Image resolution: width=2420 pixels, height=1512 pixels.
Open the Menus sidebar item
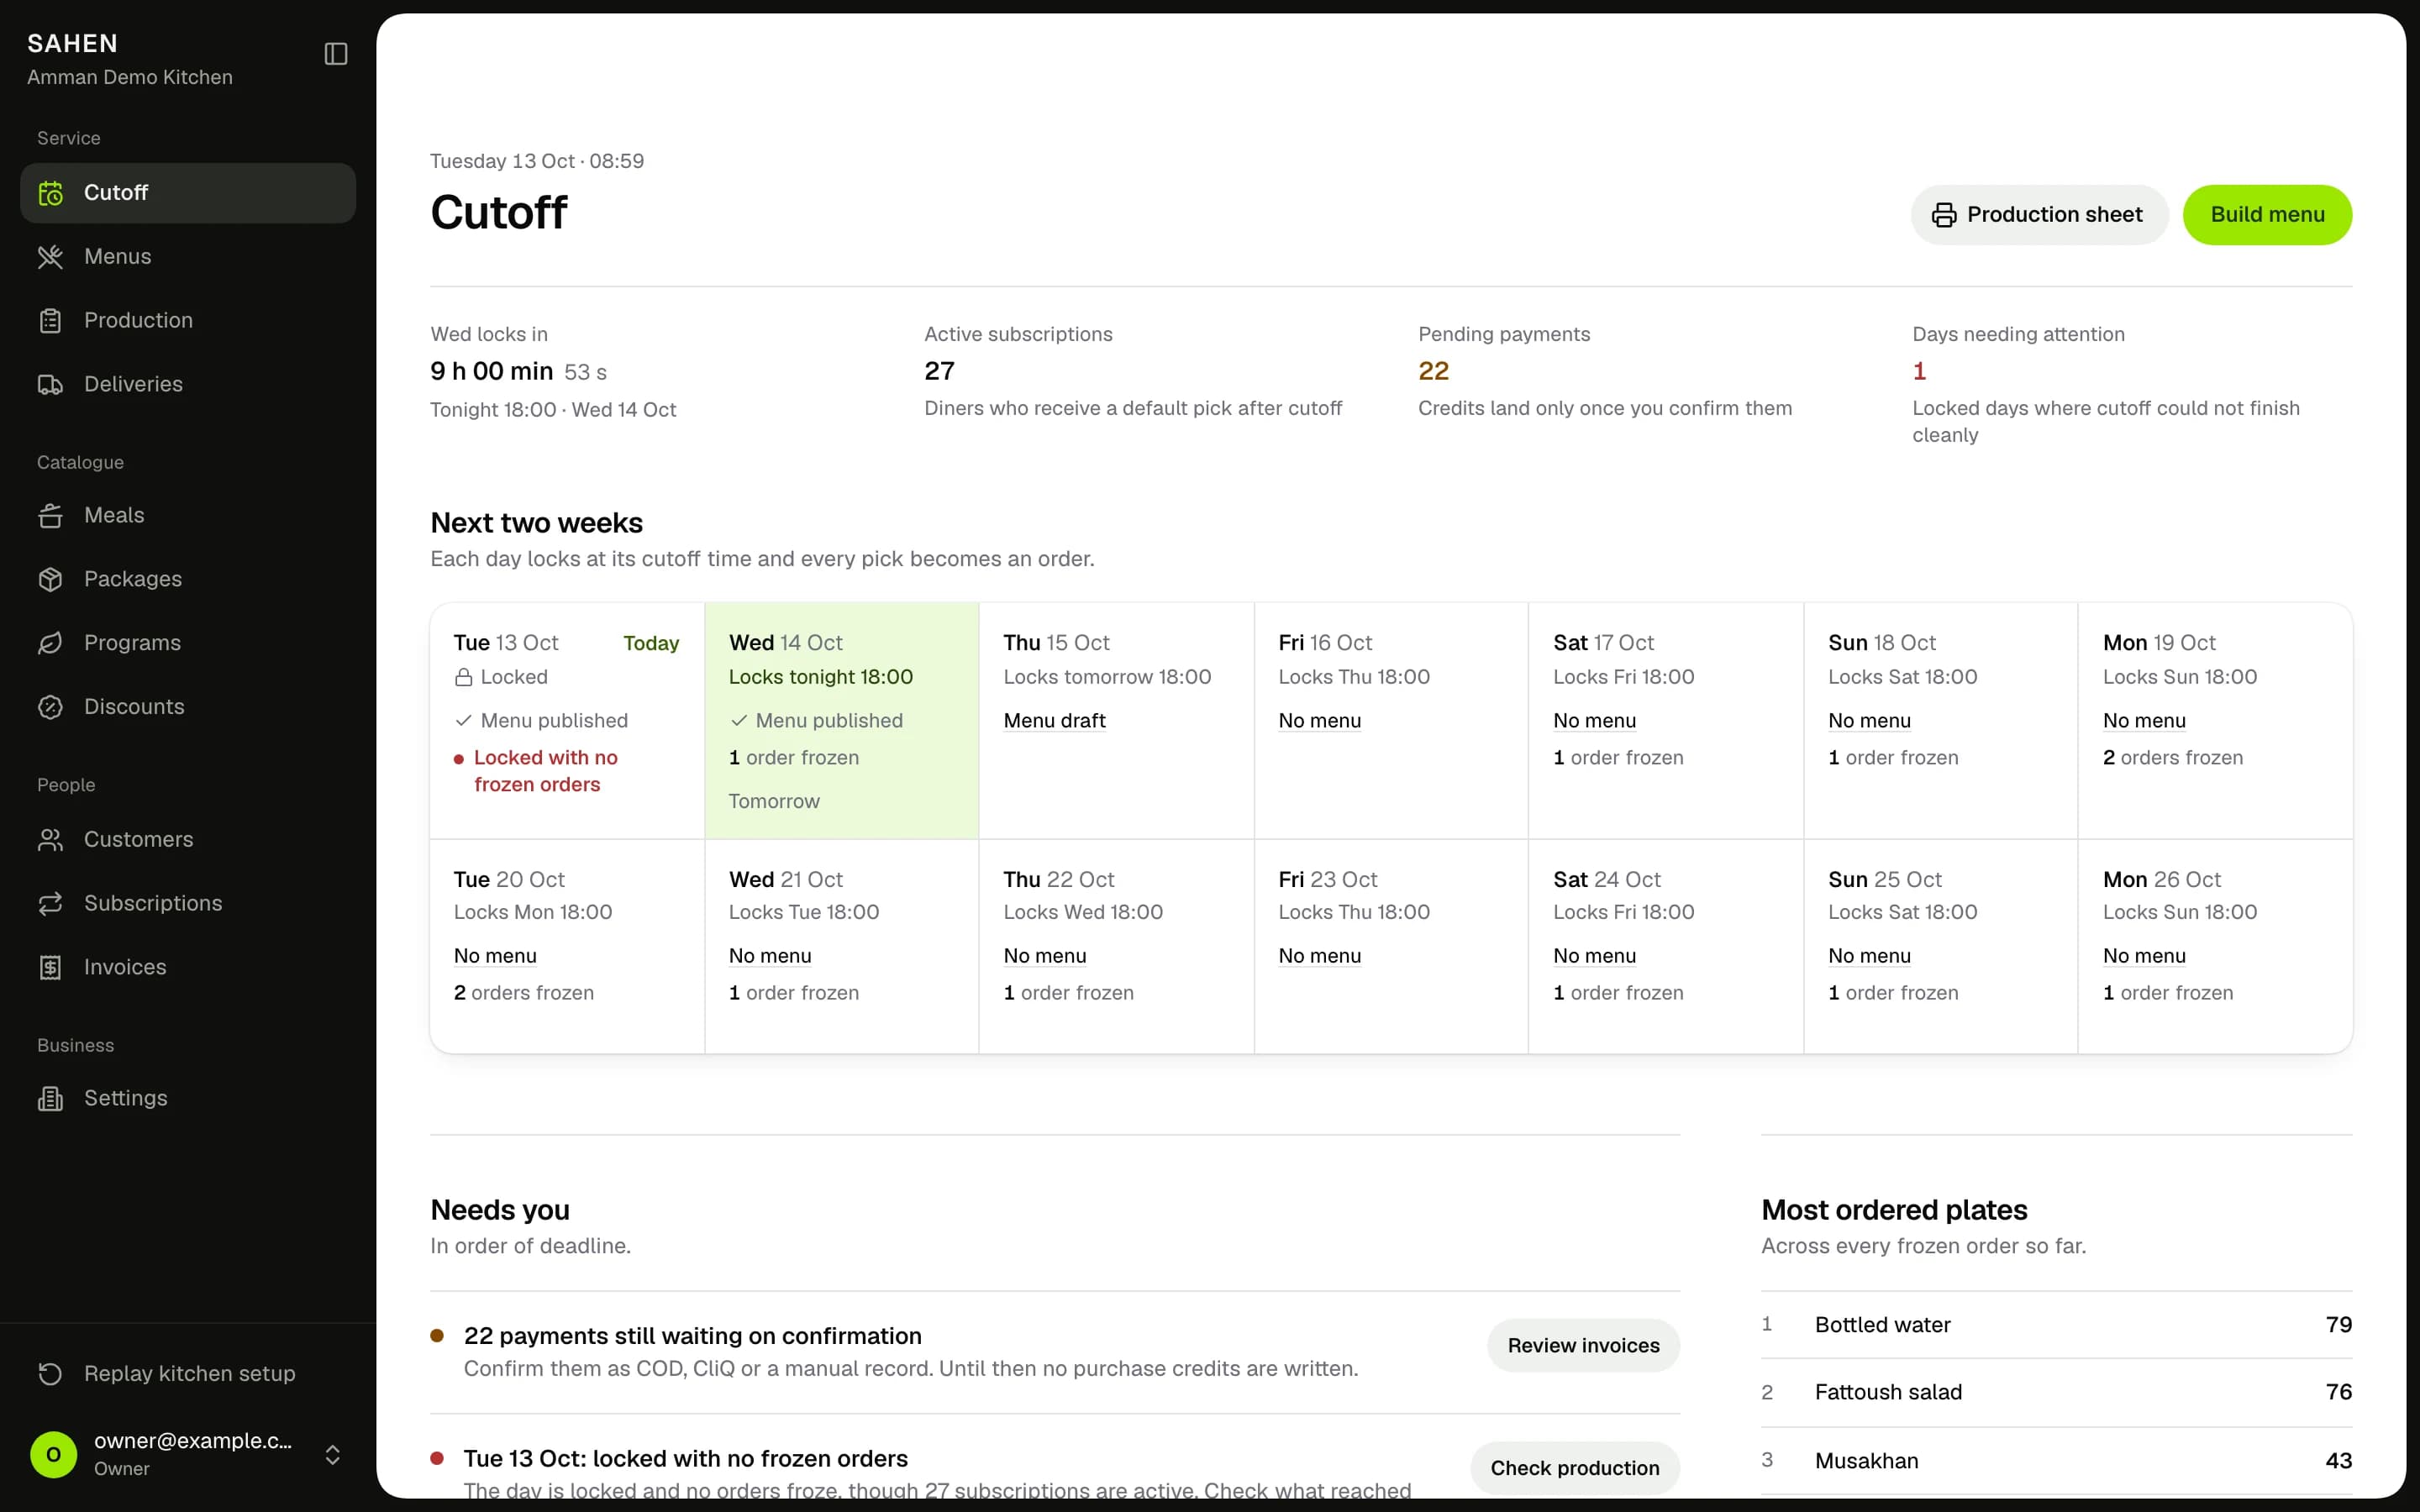tap(188, 257)
